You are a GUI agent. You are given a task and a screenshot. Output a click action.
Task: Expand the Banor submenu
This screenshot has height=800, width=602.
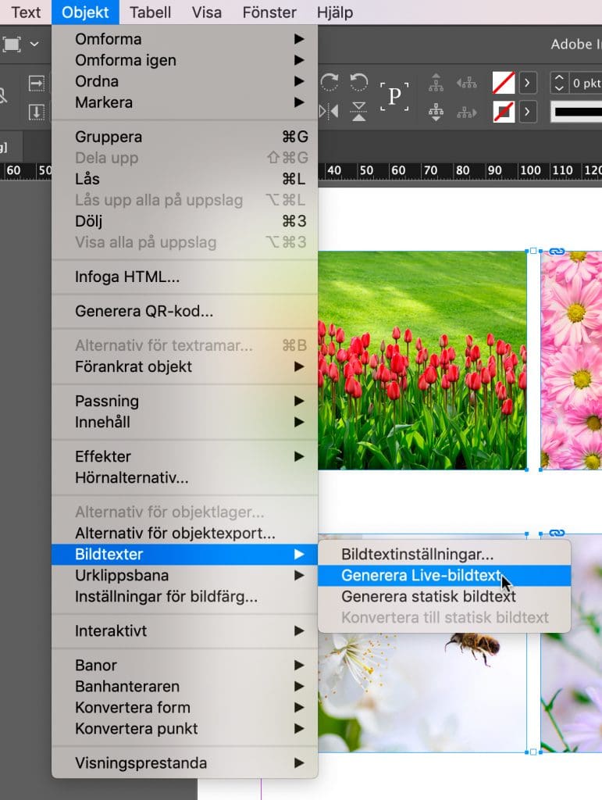[x=184, y=666]
